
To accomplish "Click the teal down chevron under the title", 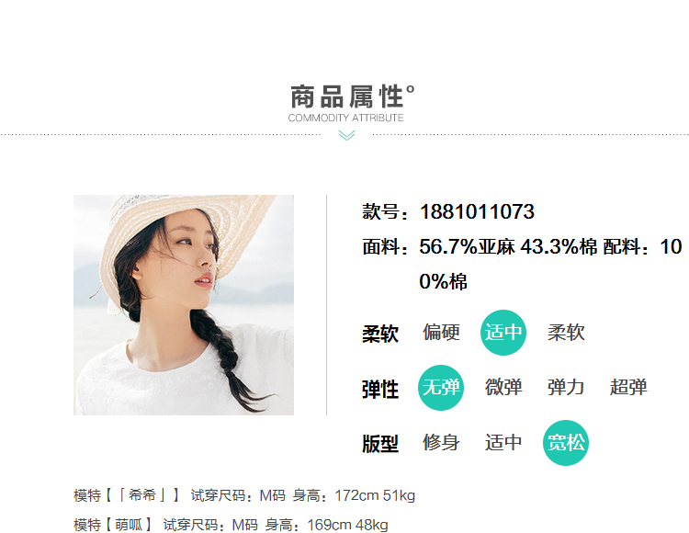I will coord(346,136).
